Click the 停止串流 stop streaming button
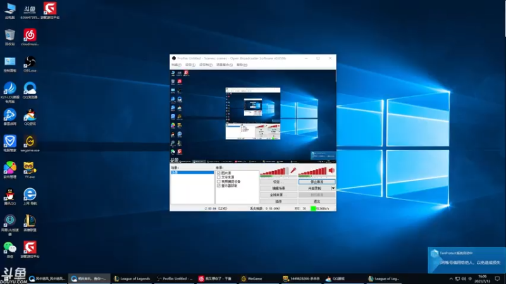Screen dimensions: 506x284 click(x=317, y=182)
